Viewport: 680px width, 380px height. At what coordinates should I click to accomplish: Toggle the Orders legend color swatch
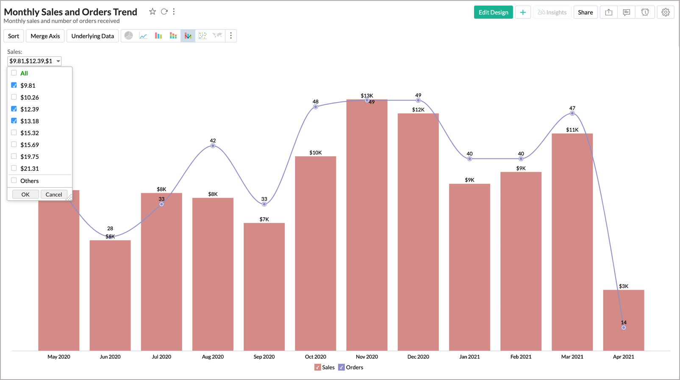(341, 367)
